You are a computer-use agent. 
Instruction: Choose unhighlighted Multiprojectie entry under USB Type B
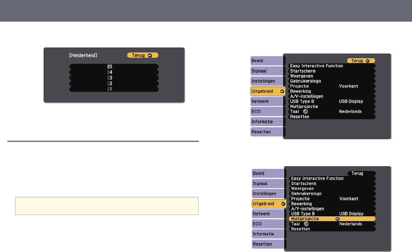point(332,106)
